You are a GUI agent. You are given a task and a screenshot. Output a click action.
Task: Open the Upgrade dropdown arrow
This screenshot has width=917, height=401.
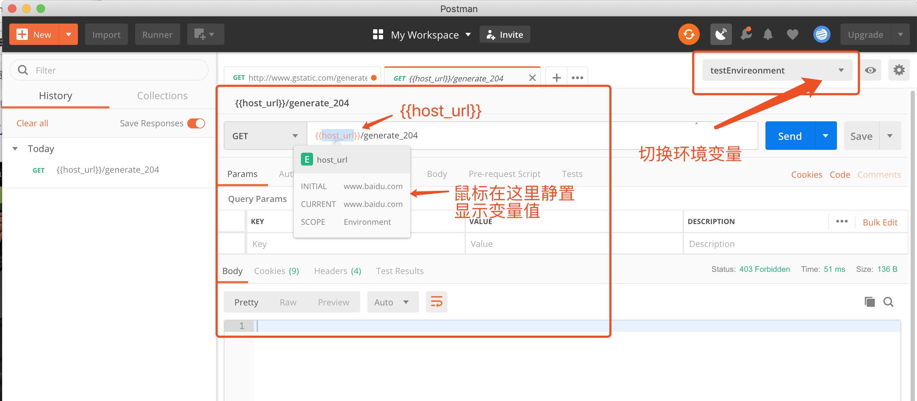[x=900, y=34]
